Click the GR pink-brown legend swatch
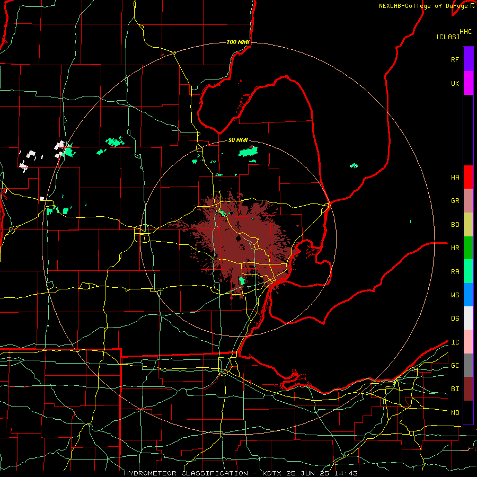The image size is (477, 477). (x=468, y=200)
